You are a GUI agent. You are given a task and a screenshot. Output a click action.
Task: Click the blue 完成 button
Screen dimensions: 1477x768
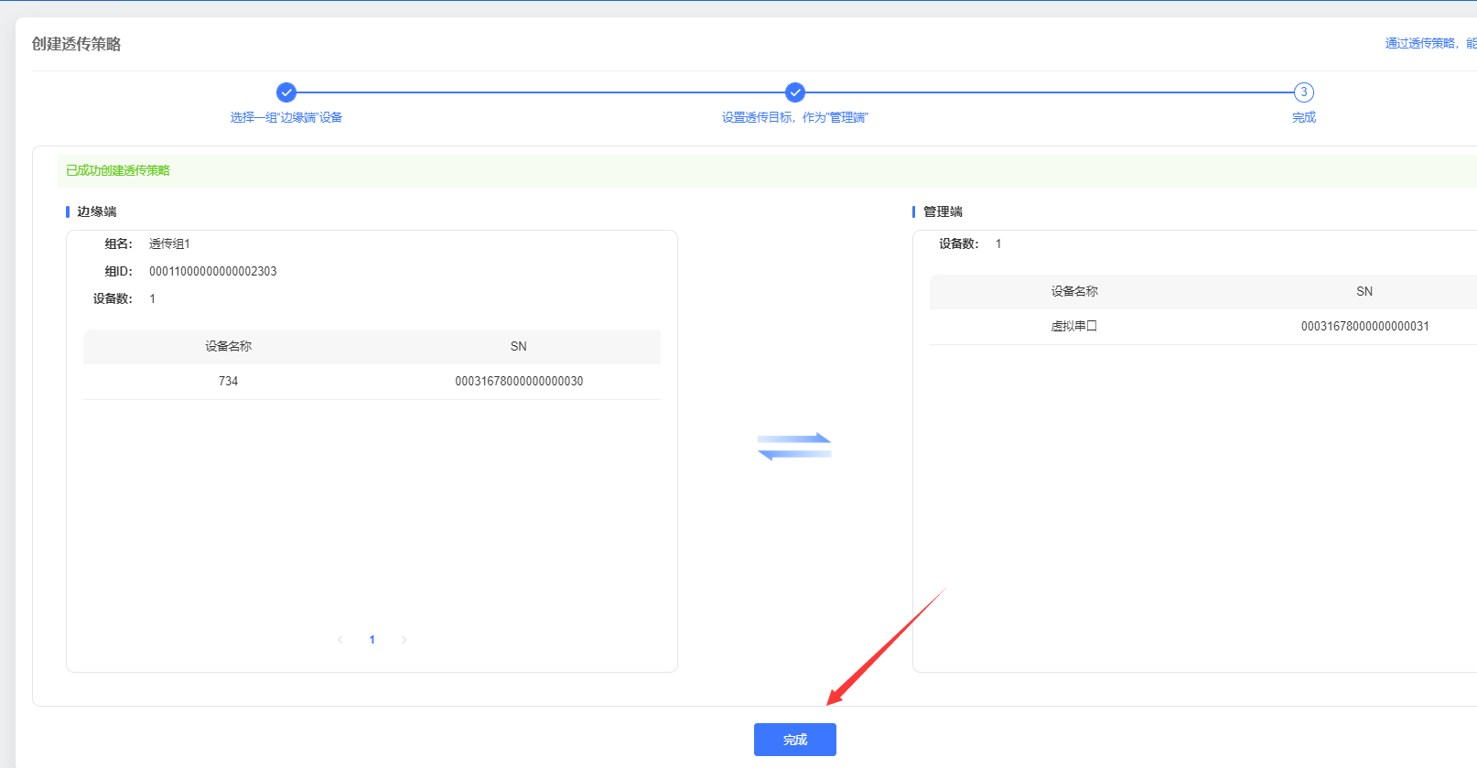tap(794, 740)
